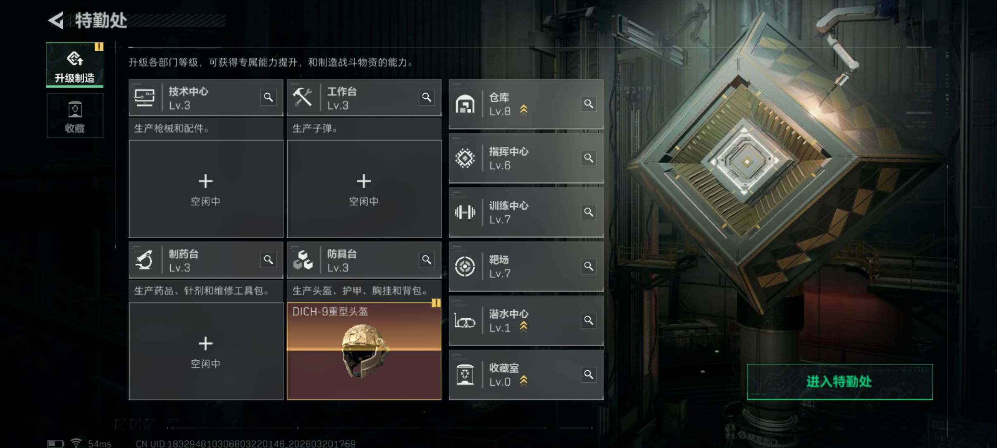Open 防具台 magnifier details icon
997x448 pixels.
(427, 260)
